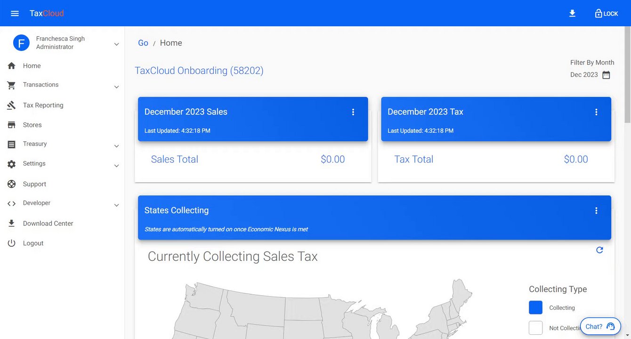This screenshot has width=631, height=339.
Task: Go to Tax Reporting page
Action: tap(43, 105)
